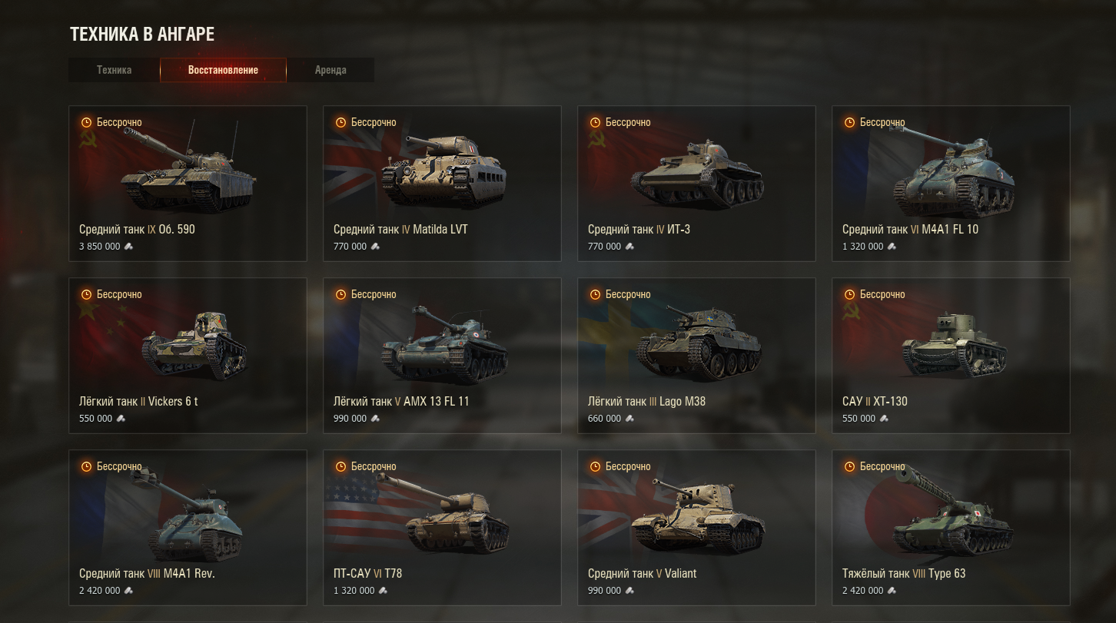The height and width of the screenshot is (623, 1116).
Task: Click the clock icon on Matilda LVT card
Action: pyautogui.click(x=340, y=122)
